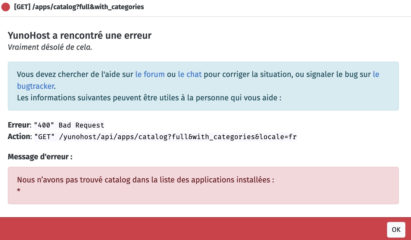This screenshot has width=411, height=240.
Task: Open the "le forum" help link
Action: click(150, 74)
